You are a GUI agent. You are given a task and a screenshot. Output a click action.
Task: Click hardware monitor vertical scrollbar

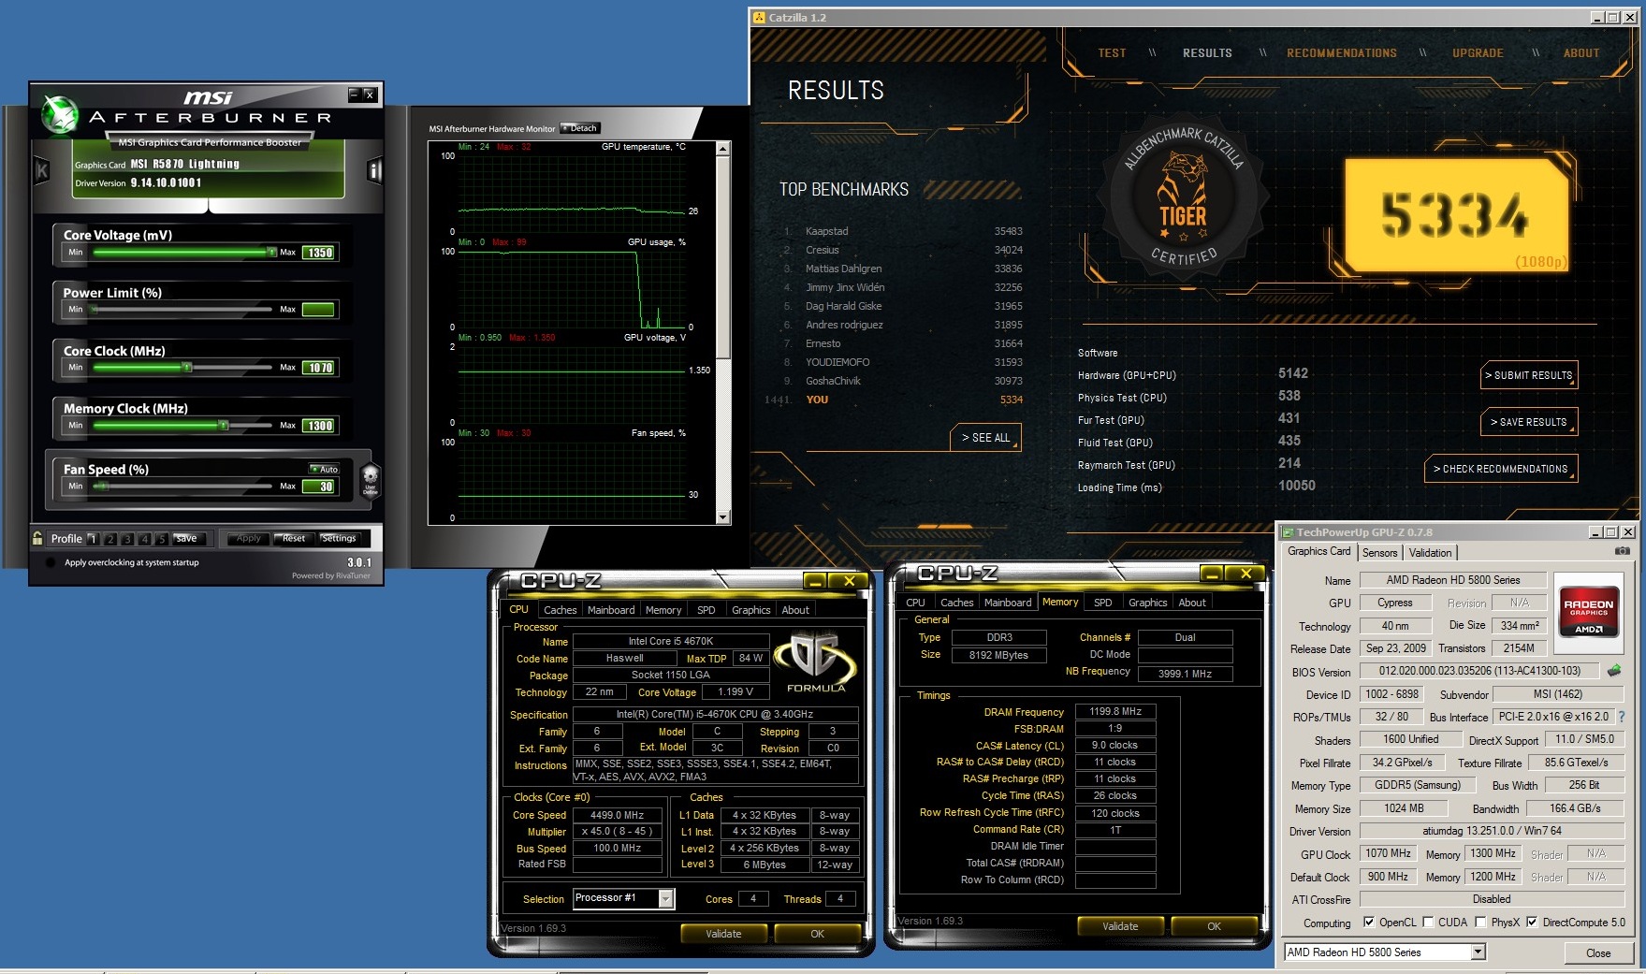click(723, 332)
